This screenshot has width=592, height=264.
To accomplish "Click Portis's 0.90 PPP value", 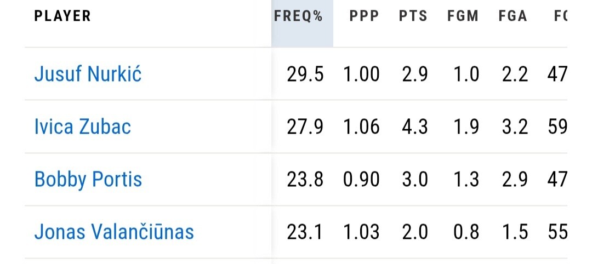I will tap(361, 180).
